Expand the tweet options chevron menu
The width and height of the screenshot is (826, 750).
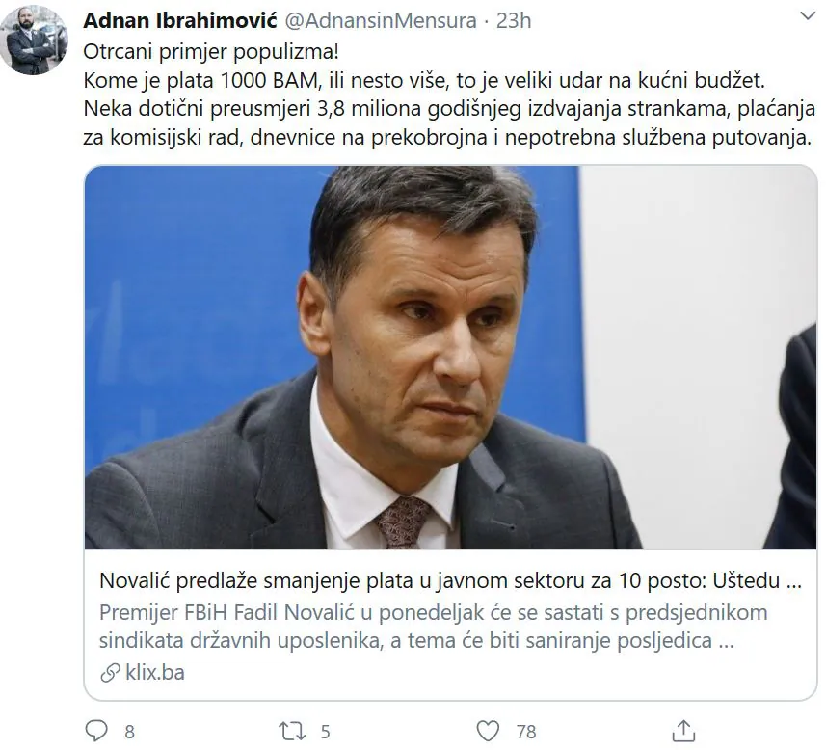pyautogui.click(x=807, y=16)
